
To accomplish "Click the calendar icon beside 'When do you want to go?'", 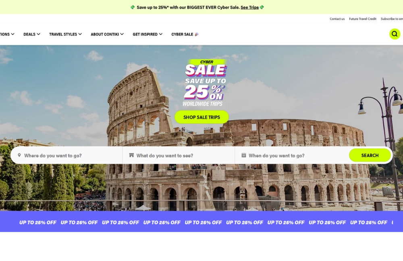I will tap(244, 155).
